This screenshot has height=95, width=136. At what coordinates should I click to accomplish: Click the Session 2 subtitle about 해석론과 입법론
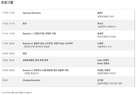click(36, 47)
